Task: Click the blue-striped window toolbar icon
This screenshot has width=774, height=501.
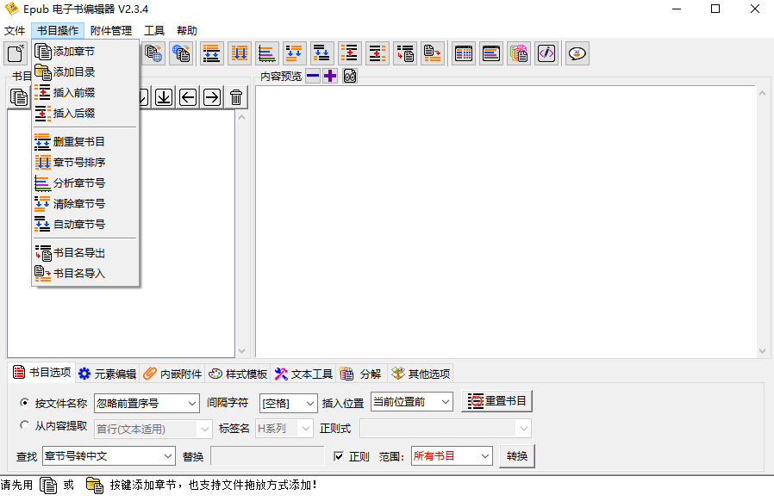Action: tap(464, 53)
